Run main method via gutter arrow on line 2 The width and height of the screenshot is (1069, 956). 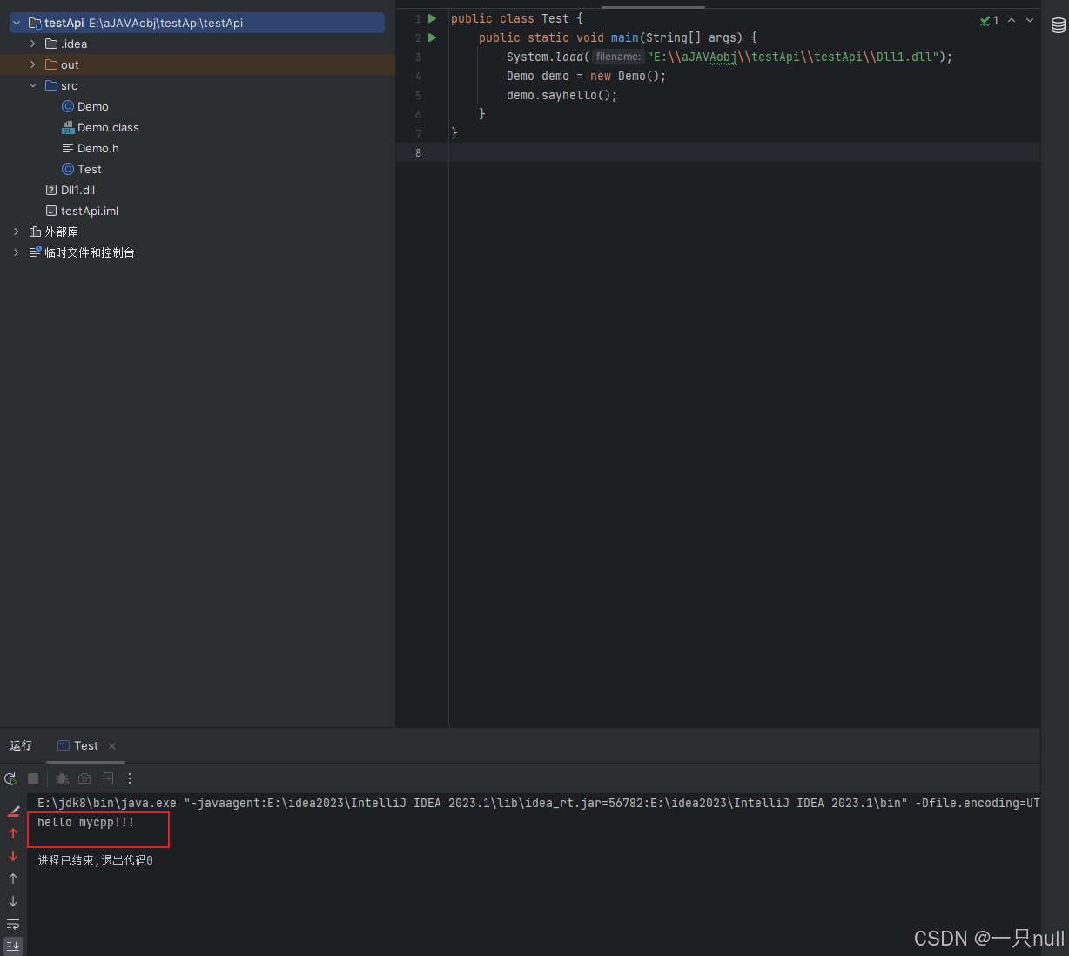click(x=433, y=37)
